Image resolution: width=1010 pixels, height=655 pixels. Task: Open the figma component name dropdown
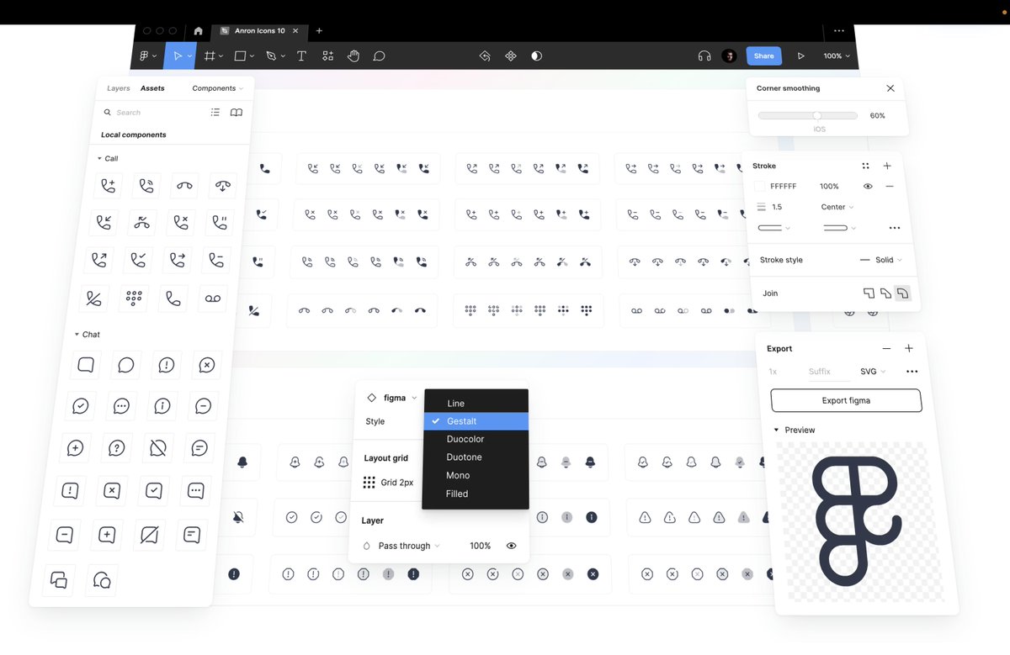[x=391, y=398]
